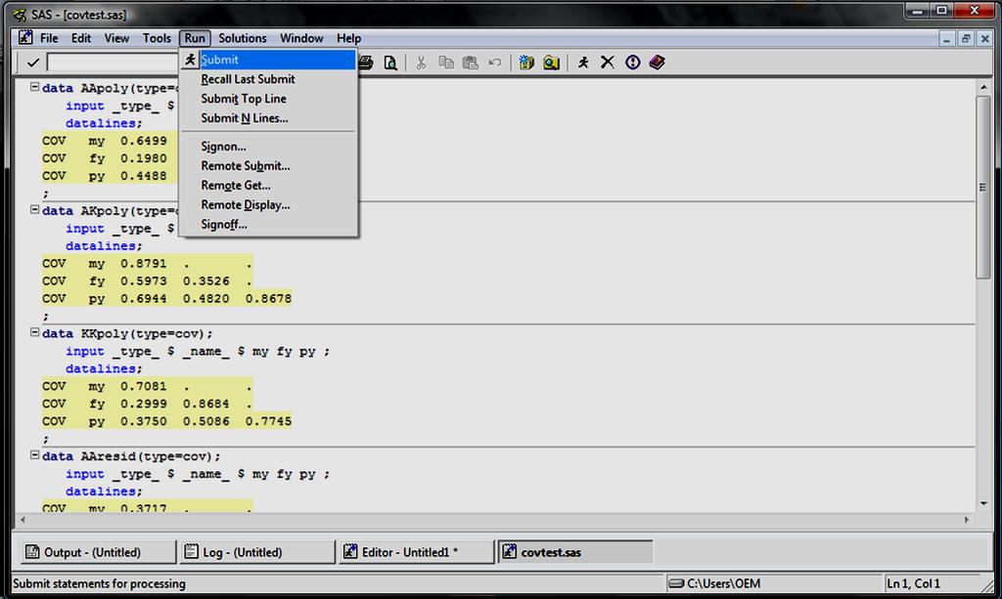Open the Edit menu
This screenshot has width=1002, height=599.
81,38
